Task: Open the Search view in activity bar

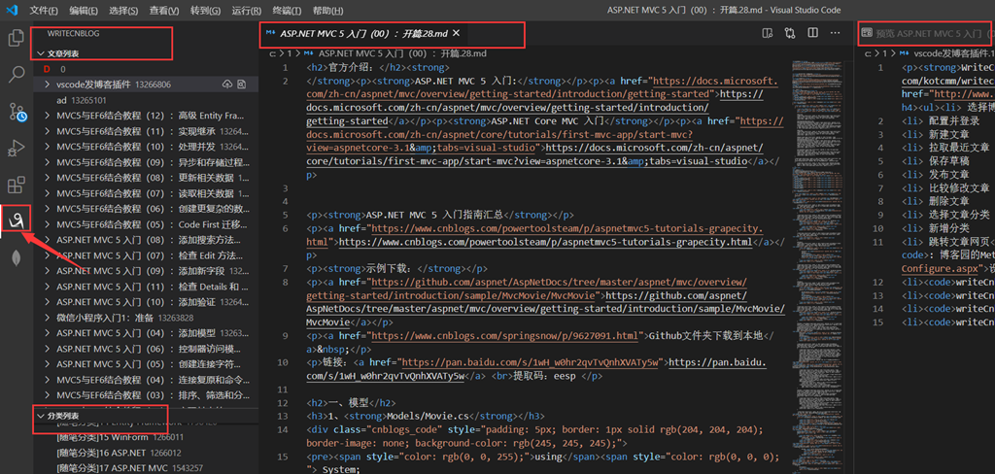Action: 16,74
